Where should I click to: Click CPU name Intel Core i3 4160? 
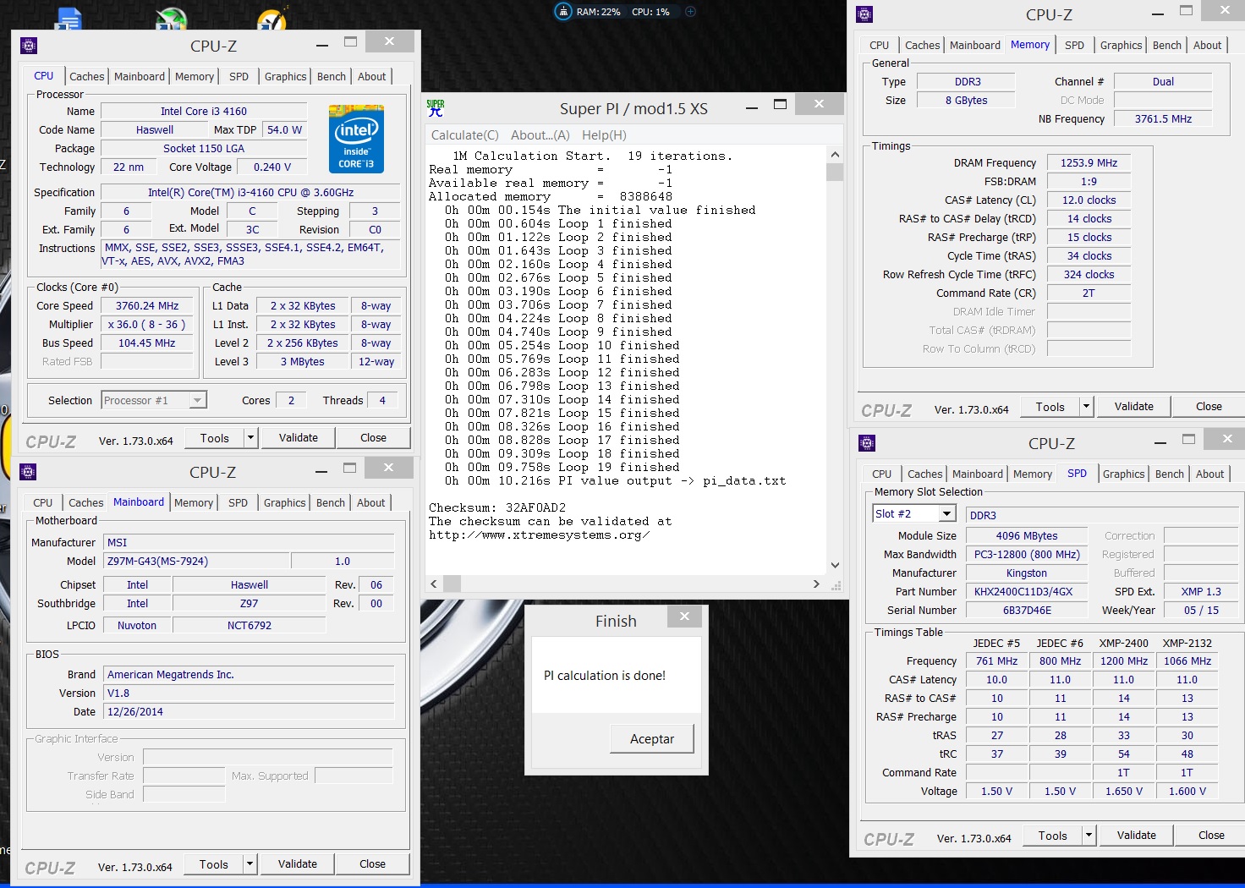pos(204,112)
